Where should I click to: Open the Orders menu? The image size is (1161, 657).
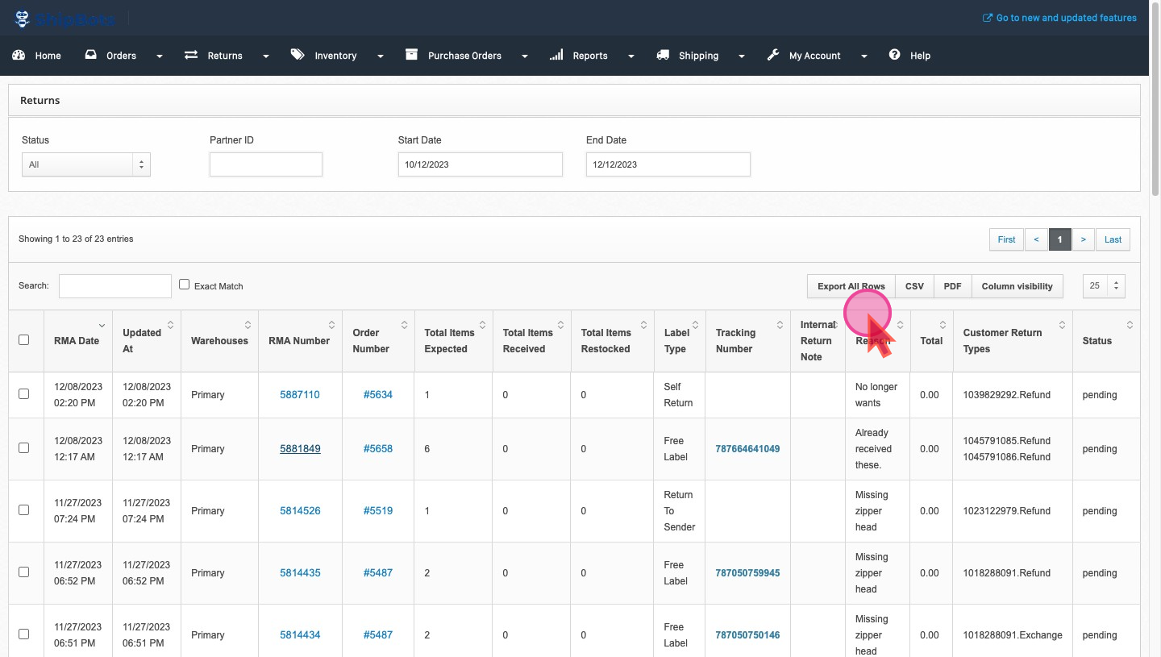pyautogui.click(x=122, y=56)
